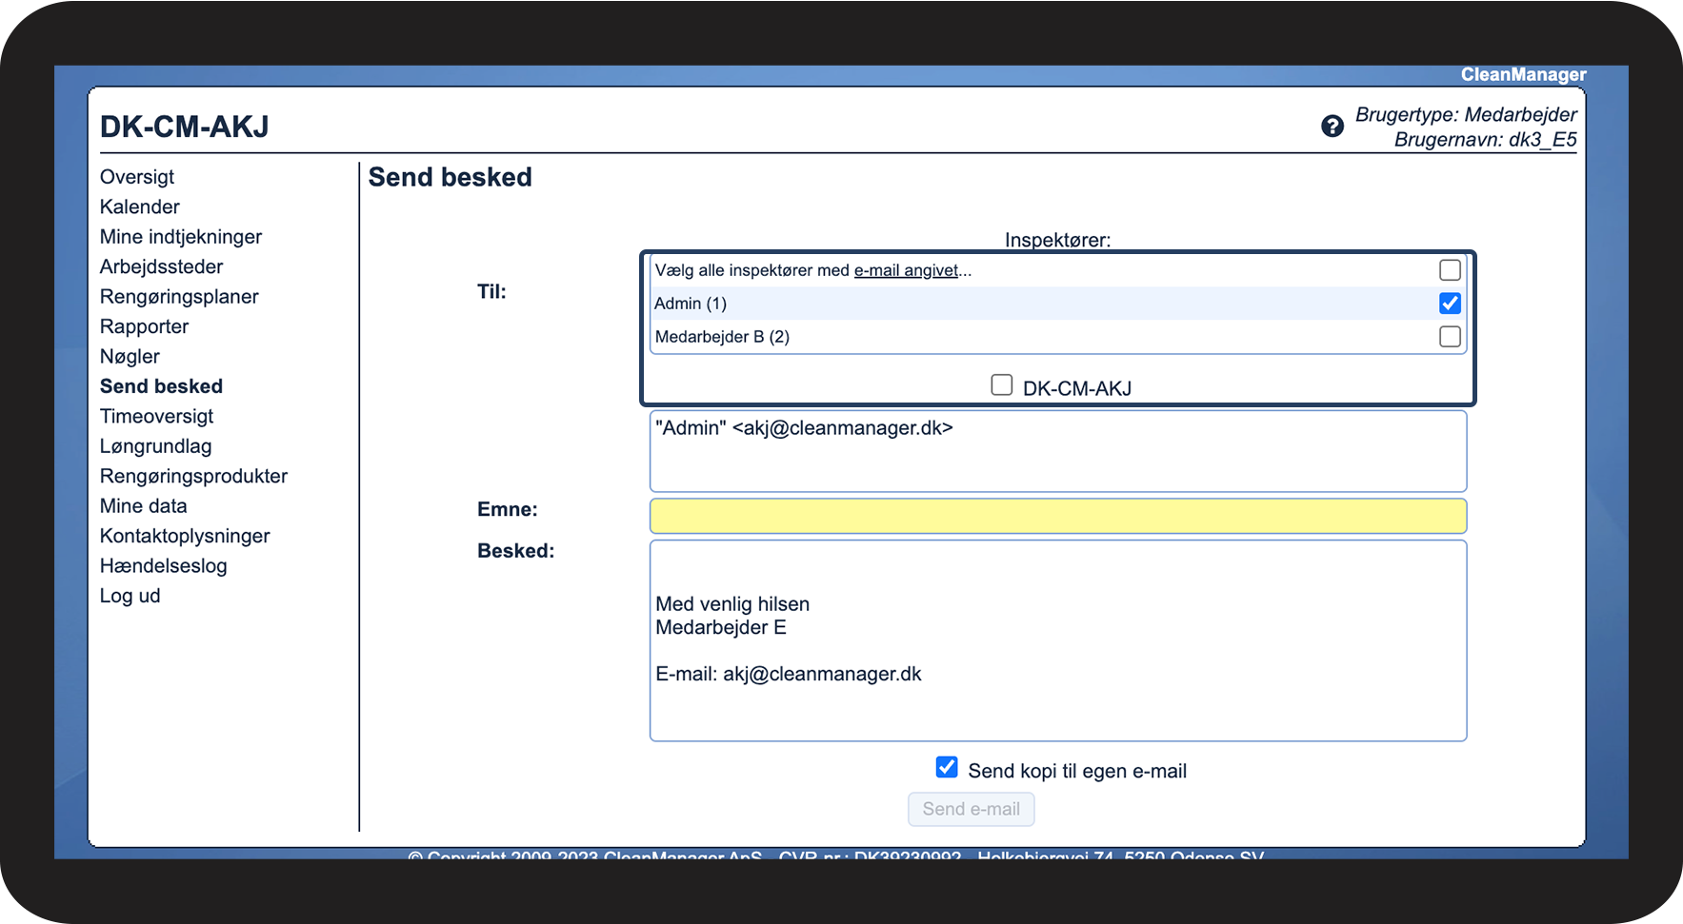Click the 'e-mail angivet' link

(906, 270)
